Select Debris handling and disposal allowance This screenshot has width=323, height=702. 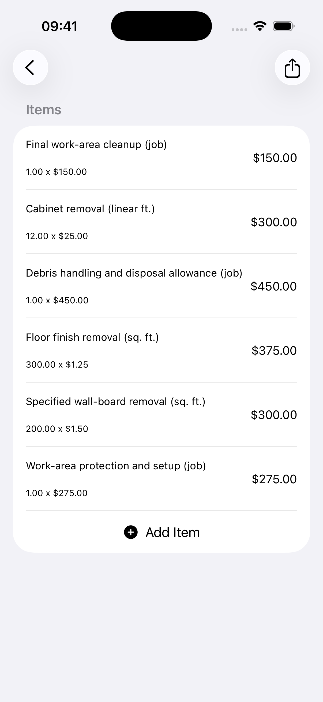161,286
